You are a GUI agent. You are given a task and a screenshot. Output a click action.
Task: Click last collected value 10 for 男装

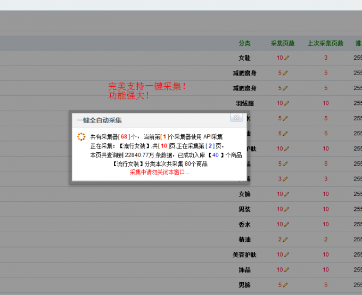(326, 209)
